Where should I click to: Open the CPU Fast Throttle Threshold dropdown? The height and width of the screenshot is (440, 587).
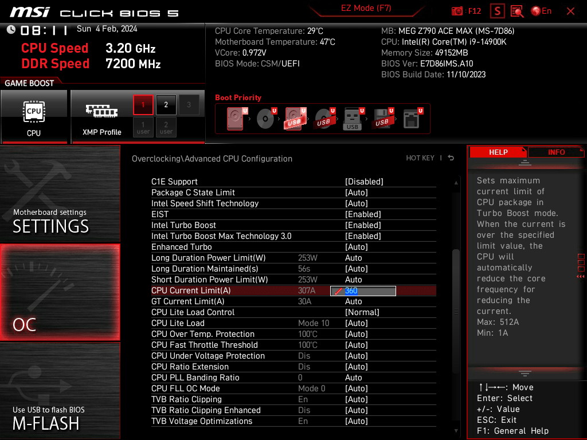pos(357,345)
